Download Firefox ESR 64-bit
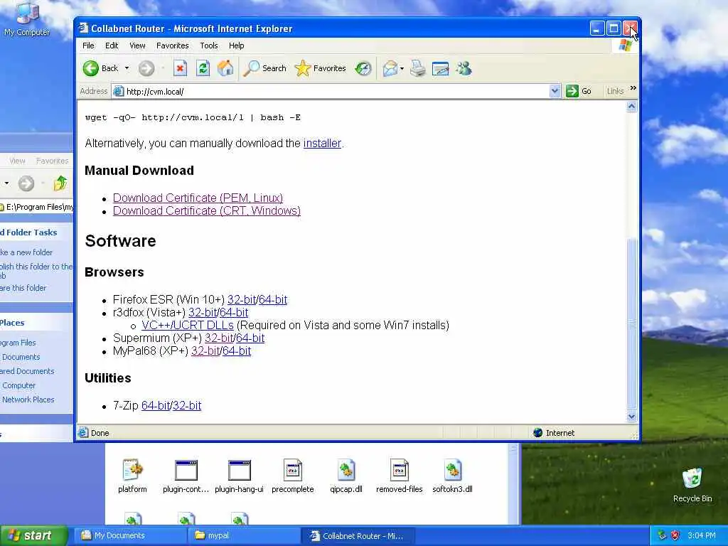Viewport: 728px width, 546px height. (273, 300)
